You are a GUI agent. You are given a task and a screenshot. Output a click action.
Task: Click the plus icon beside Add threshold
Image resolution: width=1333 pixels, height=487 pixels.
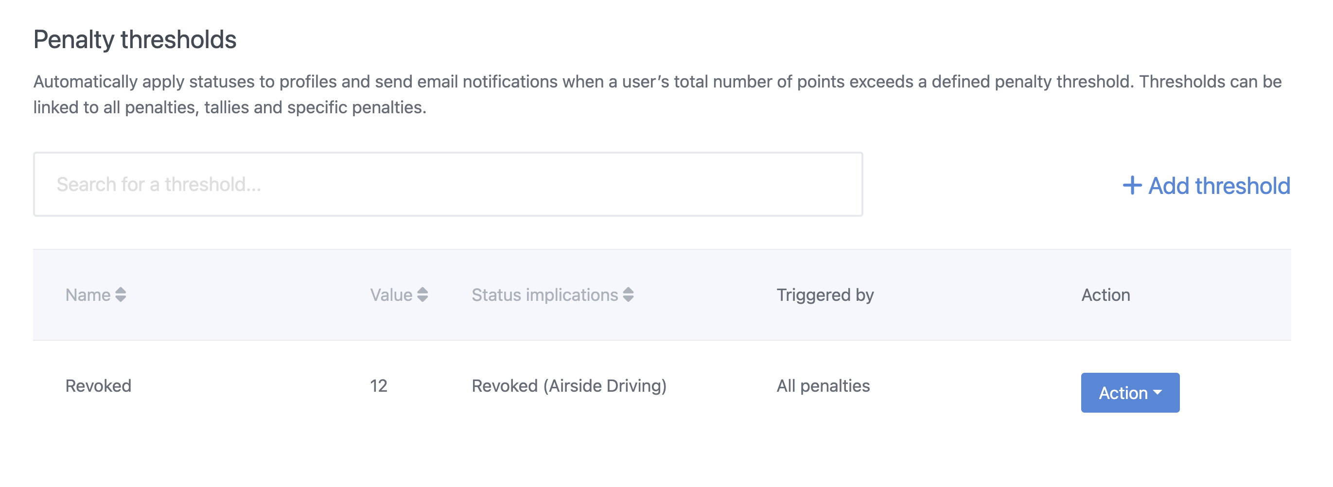(1132, 185)
